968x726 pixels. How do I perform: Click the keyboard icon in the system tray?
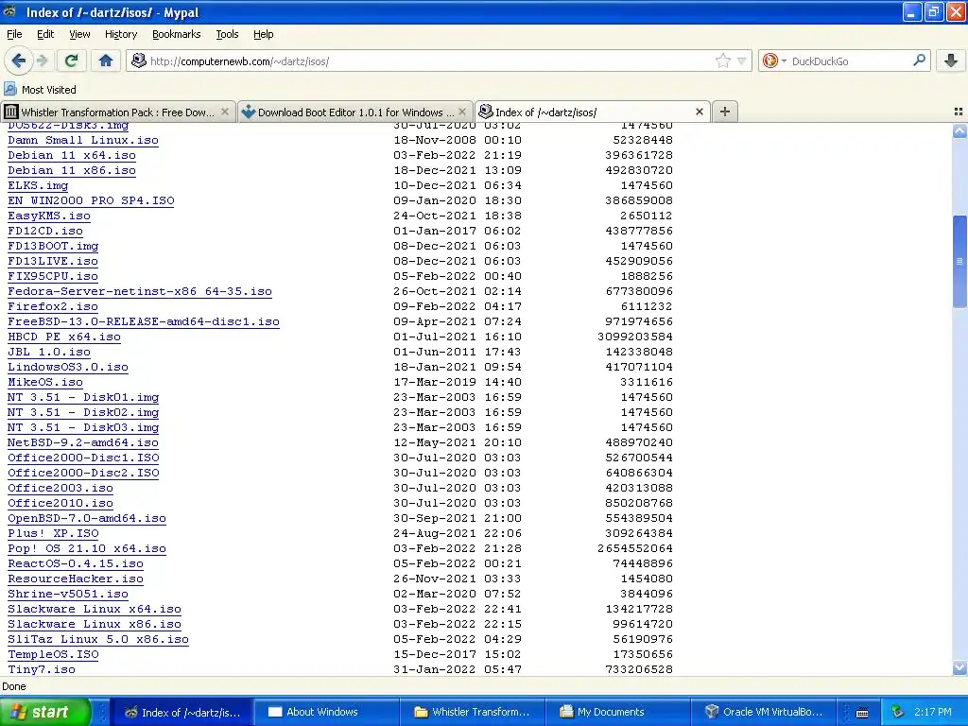[862, 713]
